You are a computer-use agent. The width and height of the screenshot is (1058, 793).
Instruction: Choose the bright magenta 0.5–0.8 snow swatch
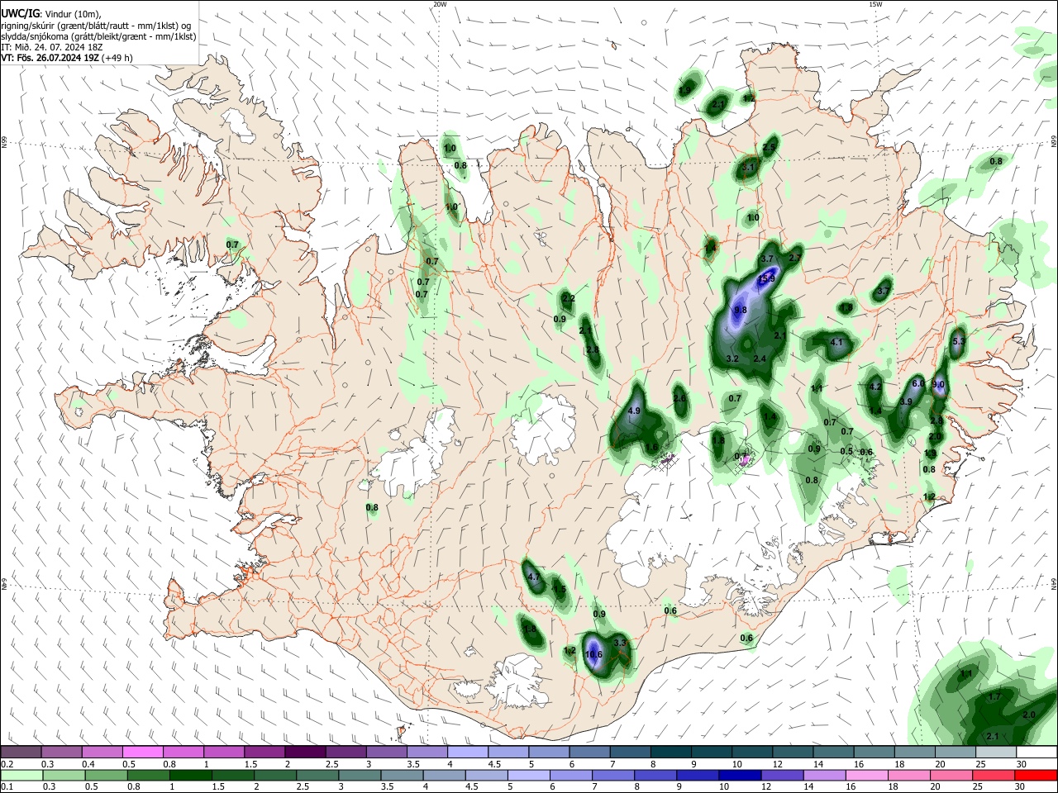coord(142,753)
